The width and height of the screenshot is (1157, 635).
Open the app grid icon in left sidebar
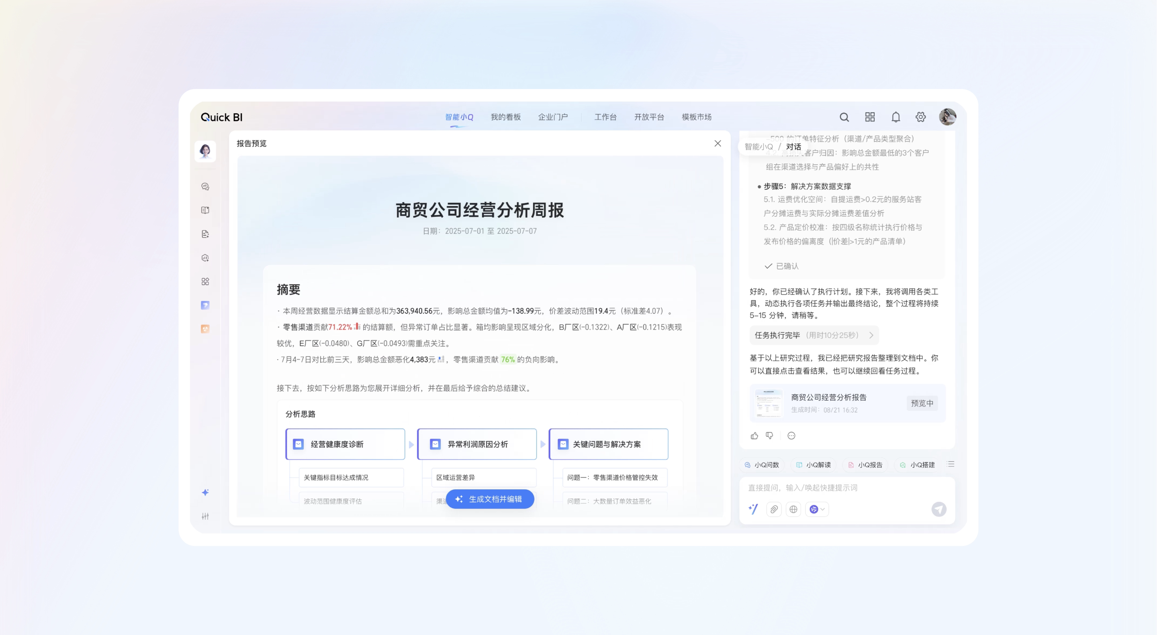tap(205, 281)
